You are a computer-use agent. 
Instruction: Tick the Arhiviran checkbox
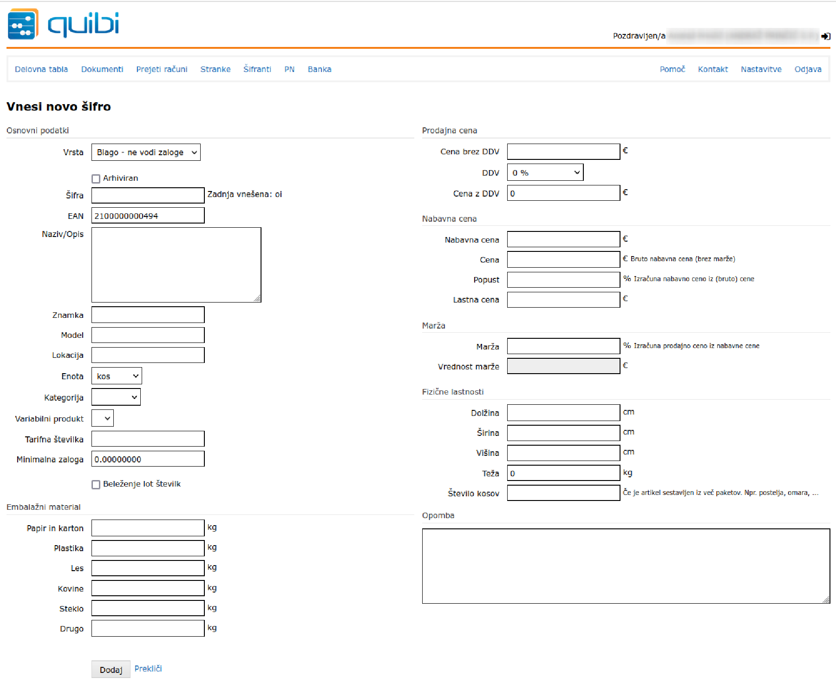point(96,179)
